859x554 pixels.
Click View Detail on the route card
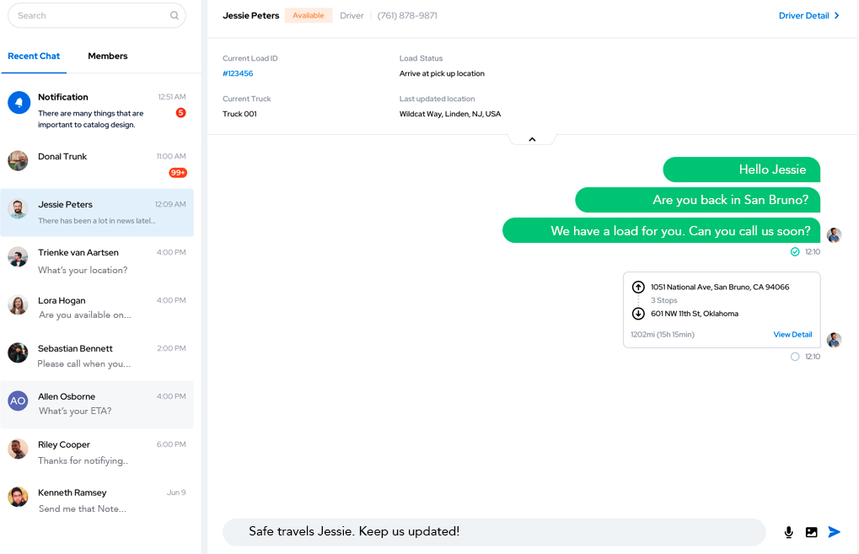click(792, 335)
